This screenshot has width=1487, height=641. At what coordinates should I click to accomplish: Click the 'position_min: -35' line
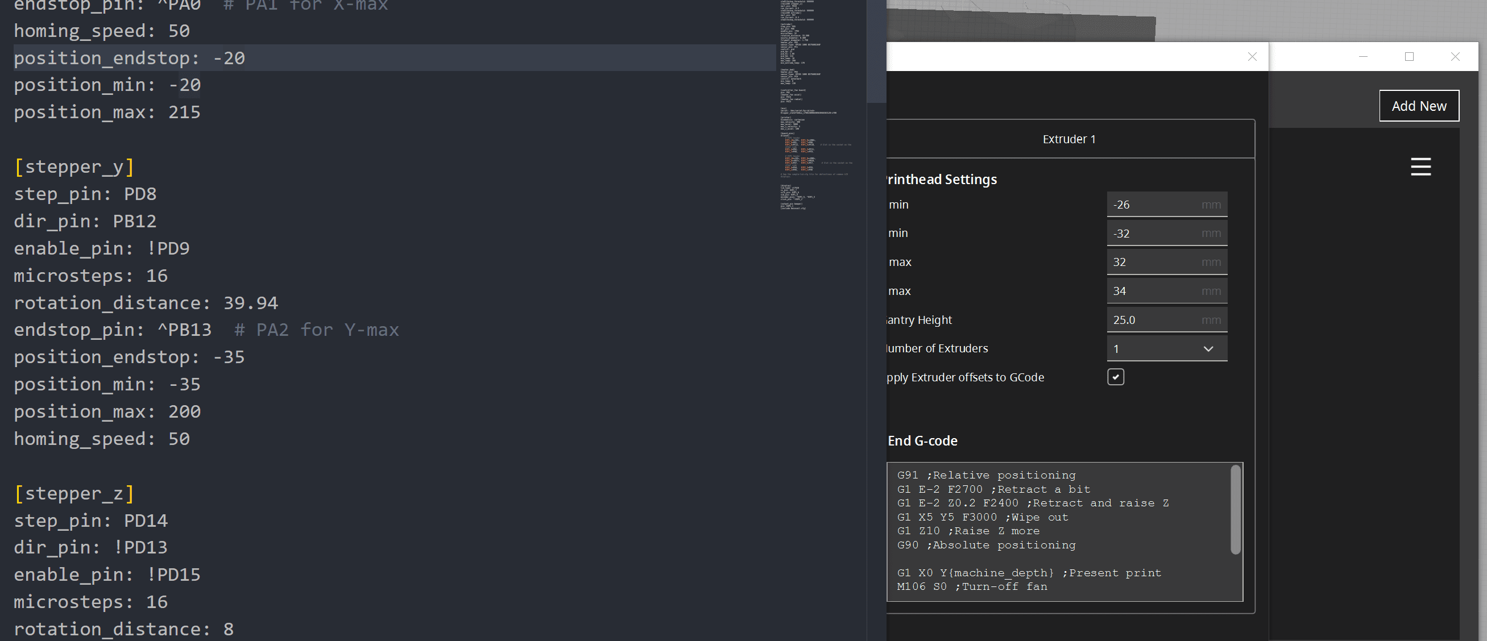[x=107, y=384]
